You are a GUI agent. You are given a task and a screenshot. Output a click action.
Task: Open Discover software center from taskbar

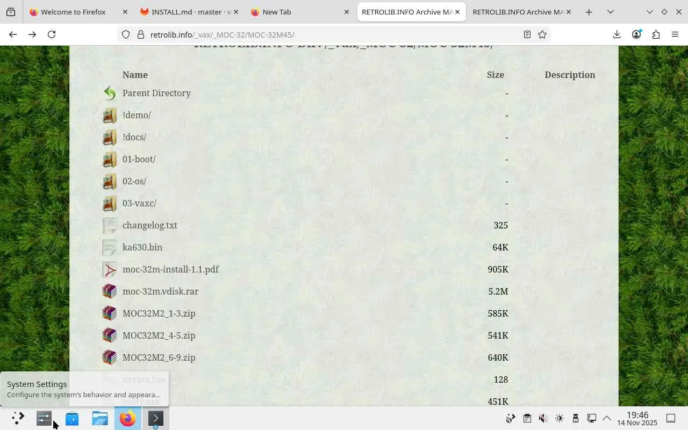coord(72,418)
